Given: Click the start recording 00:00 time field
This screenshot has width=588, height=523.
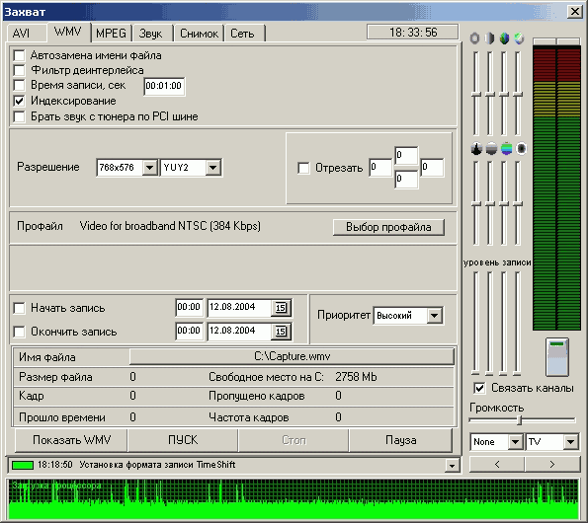Looking at the screenshot, I should pos(189,307).
